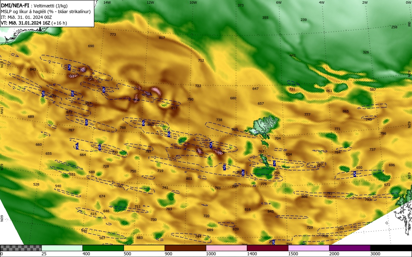Click the map value '528'

[x=36, y=184]
